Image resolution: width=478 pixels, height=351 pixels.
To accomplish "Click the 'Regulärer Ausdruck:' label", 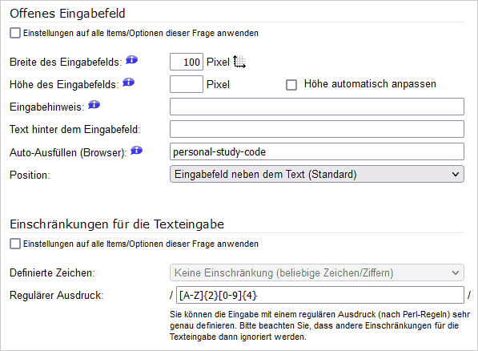I will [57, 296].
